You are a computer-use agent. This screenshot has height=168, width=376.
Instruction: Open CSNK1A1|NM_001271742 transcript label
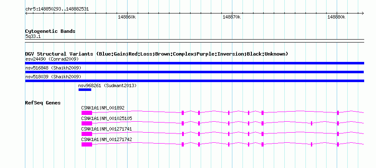click(106, 139)
